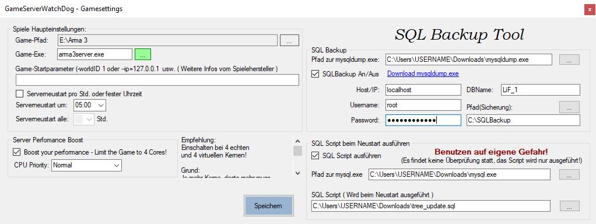Click the down arrow of the Empfehlung scrollbar
The width and height of the screenshot is (596, 224).
(x=297, y=173)
